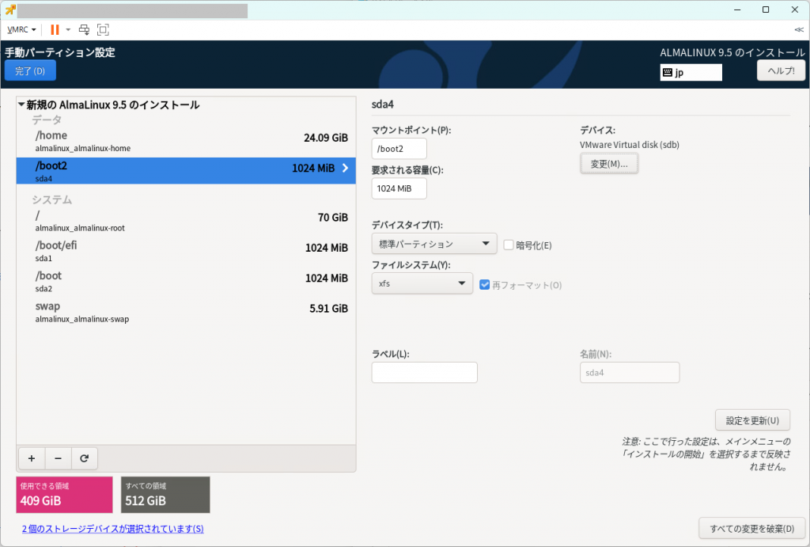The width and height of the screenshot is (810, 547).
Task: Click the sda4 partition heading
Action: pos(383,104)
